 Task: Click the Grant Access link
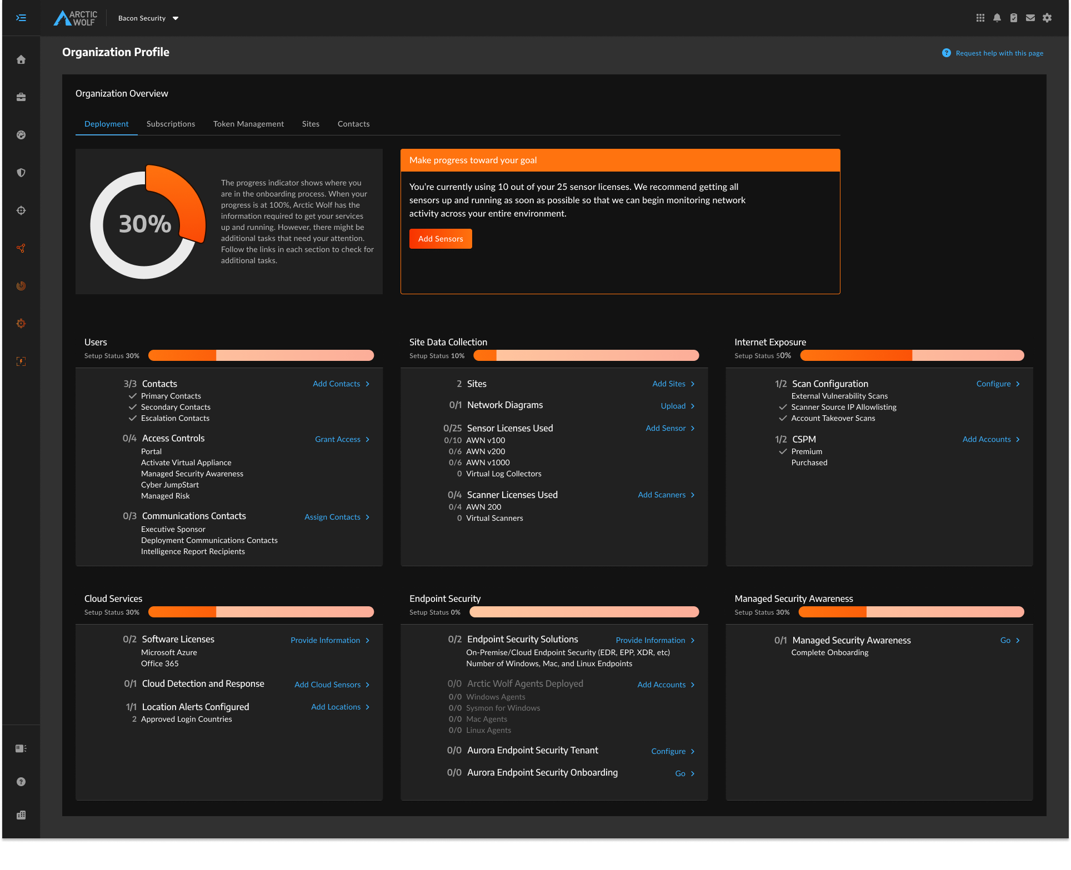pos(338,439)
